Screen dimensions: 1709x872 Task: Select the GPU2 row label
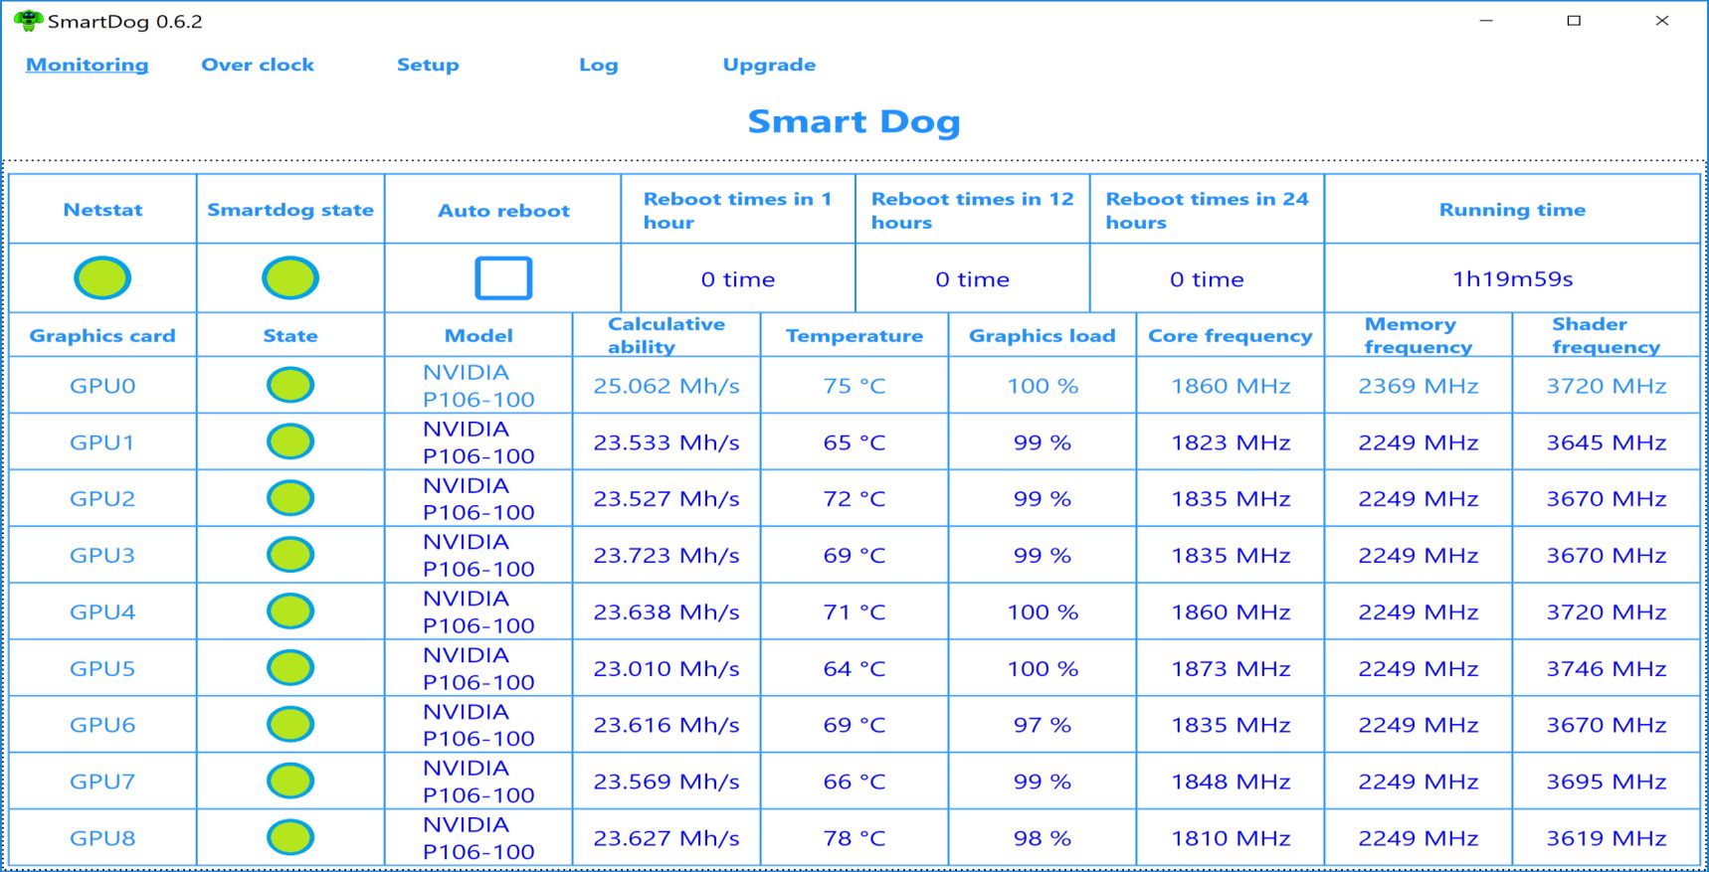point(102,499)
